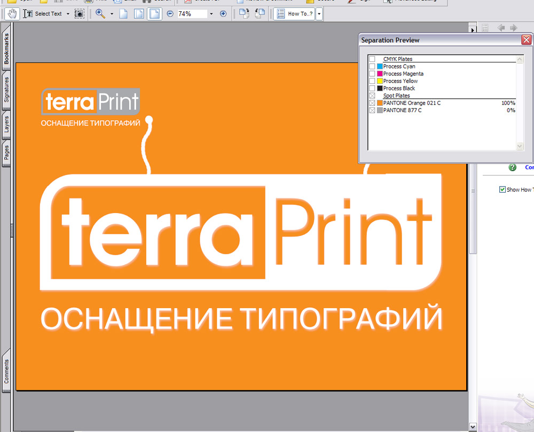The image size is (534, 432).
Task: Select the Process Cyan label text
Action: 399,66
